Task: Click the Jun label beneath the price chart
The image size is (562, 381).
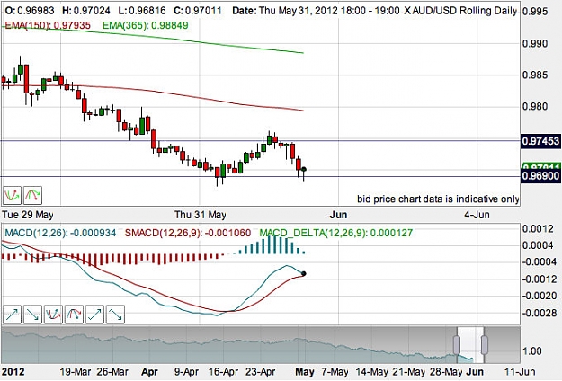Action: pos(338,215)
